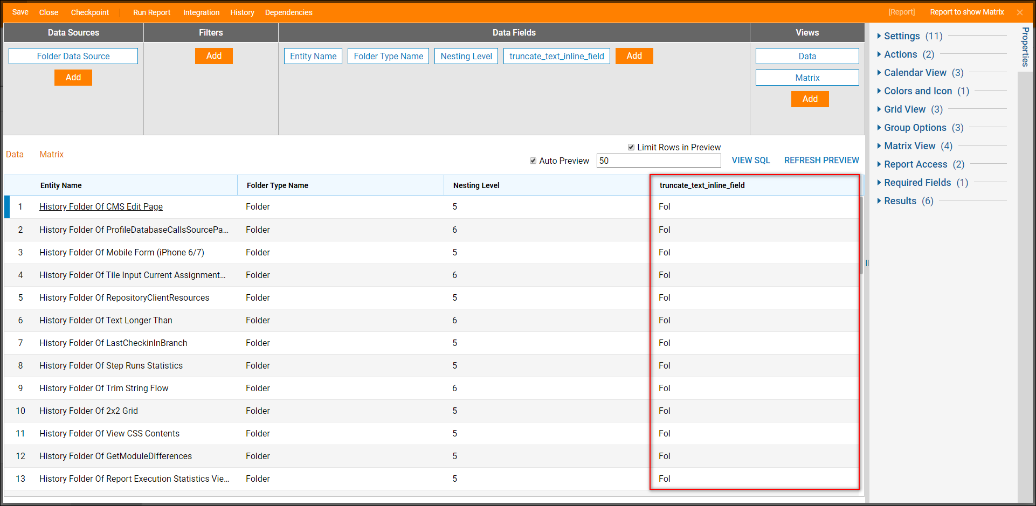Select the Entity Name data field
1036x506 pixels.
(313, 56)
